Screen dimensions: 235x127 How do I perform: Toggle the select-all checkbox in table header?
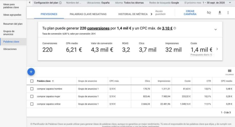(x=32, y=81)
